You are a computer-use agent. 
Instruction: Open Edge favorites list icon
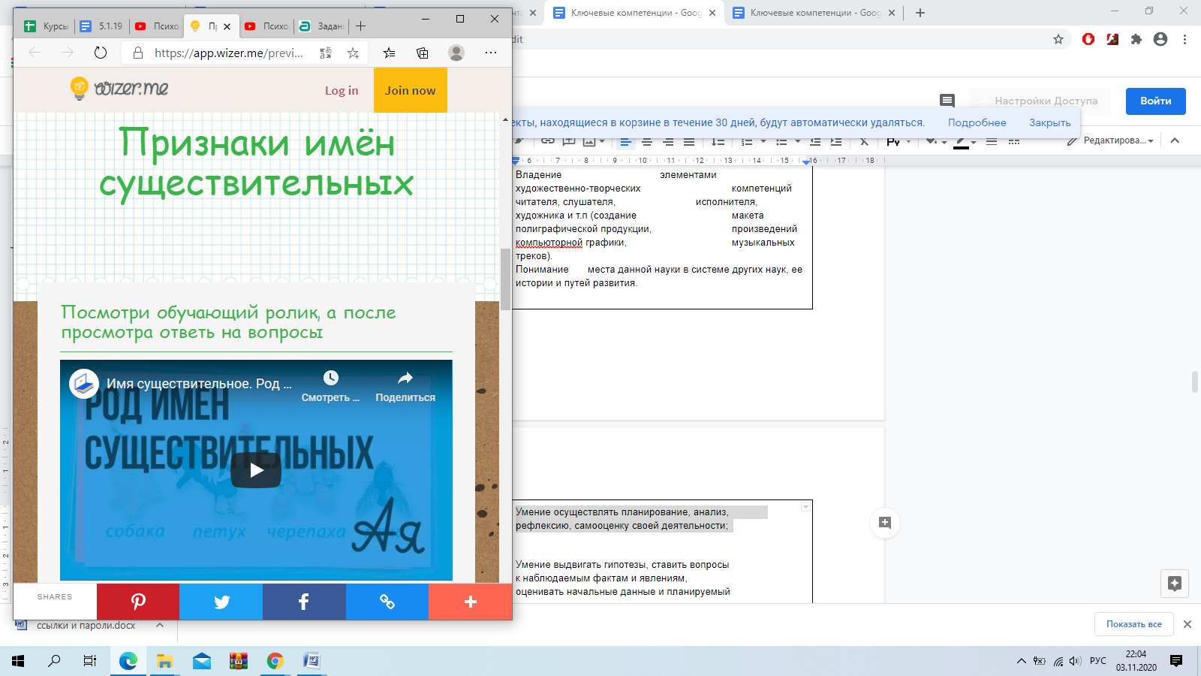(389, 53)
